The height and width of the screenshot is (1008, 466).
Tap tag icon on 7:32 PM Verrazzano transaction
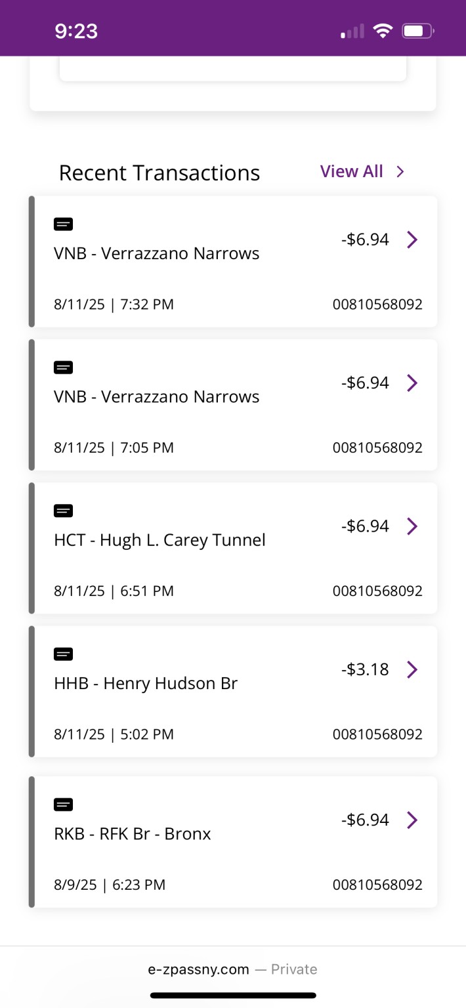63,224
